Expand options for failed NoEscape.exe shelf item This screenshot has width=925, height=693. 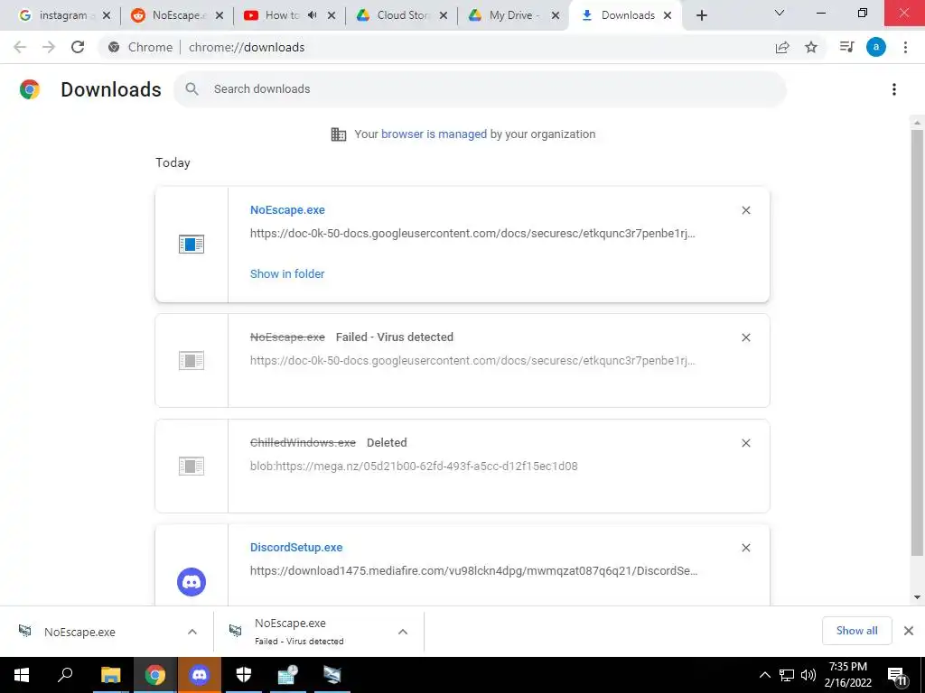[x=403, y=632]
